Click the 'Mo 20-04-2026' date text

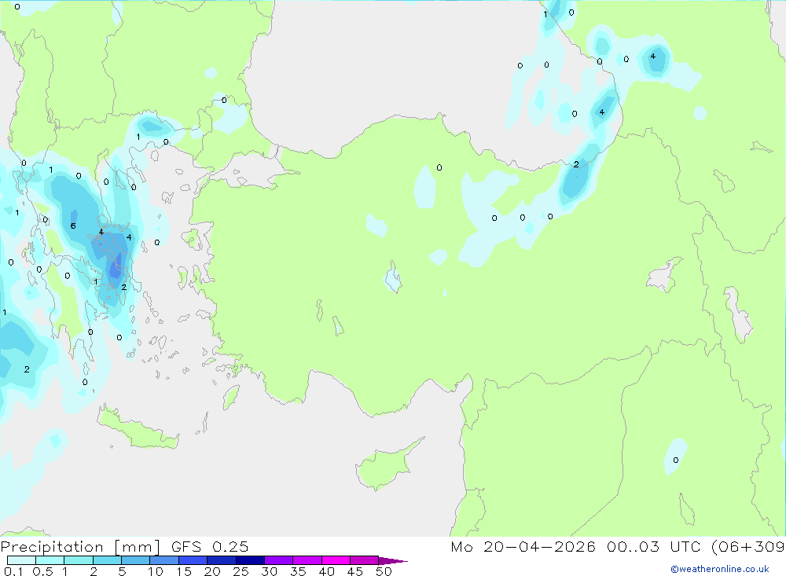pos(523,547)
